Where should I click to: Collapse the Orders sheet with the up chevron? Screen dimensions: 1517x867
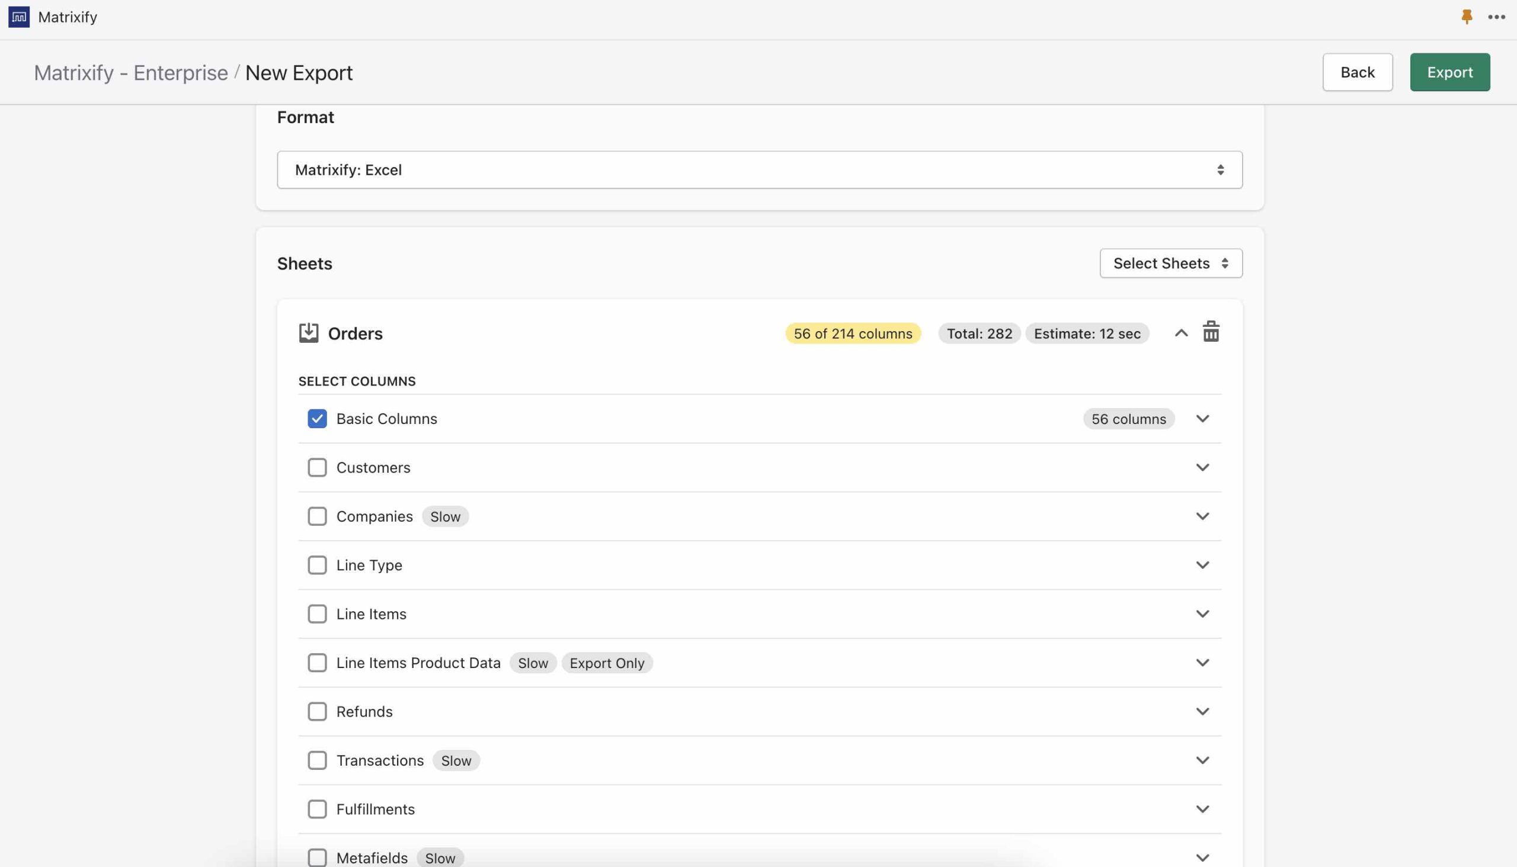click(1181, 333)
